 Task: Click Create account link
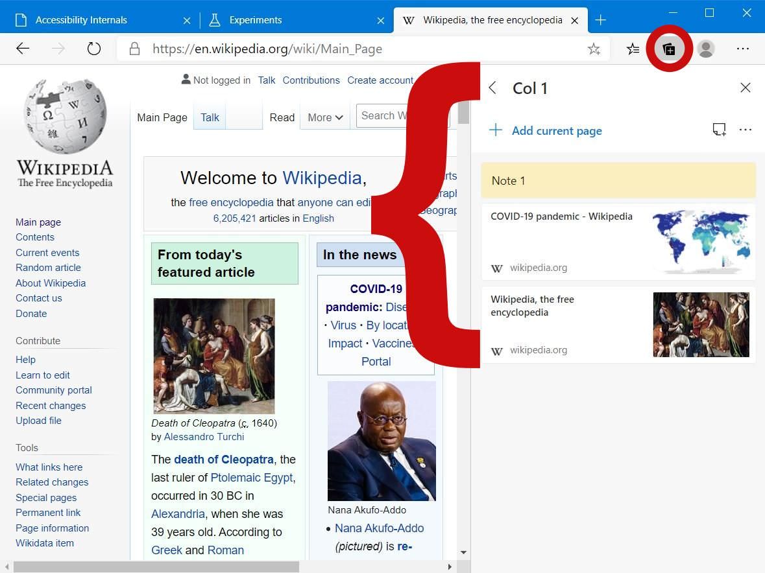point(380,80)
